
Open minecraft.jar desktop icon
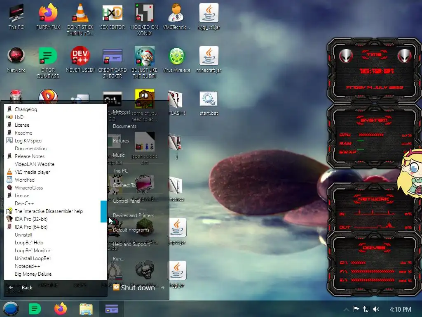pyautogui.click(x=209, y=60)
